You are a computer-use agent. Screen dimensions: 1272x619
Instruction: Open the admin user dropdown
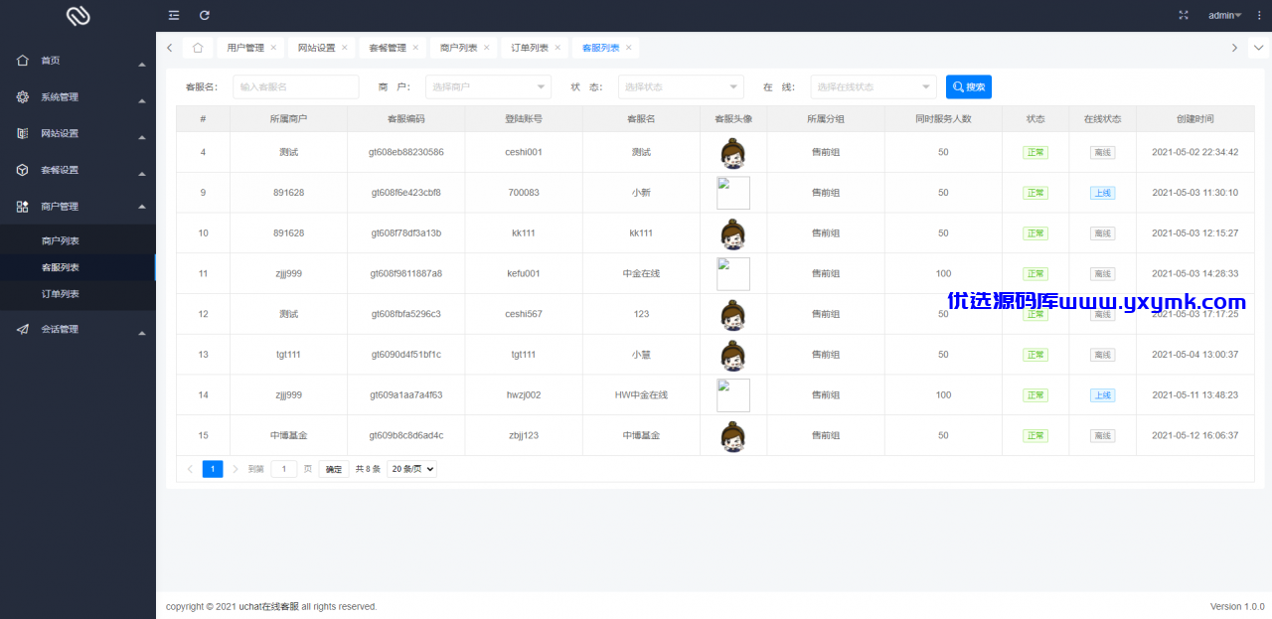point(1224,15)
